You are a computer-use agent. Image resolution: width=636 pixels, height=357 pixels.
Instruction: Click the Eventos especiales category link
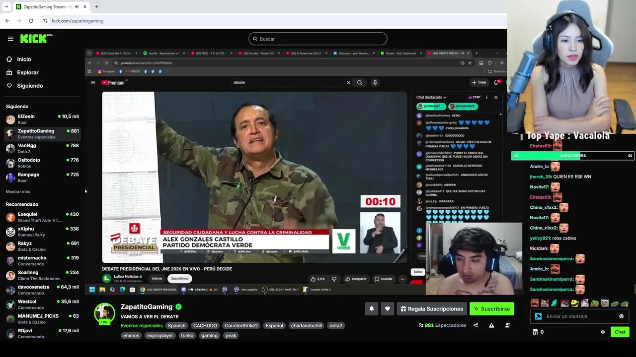(142, 326)
